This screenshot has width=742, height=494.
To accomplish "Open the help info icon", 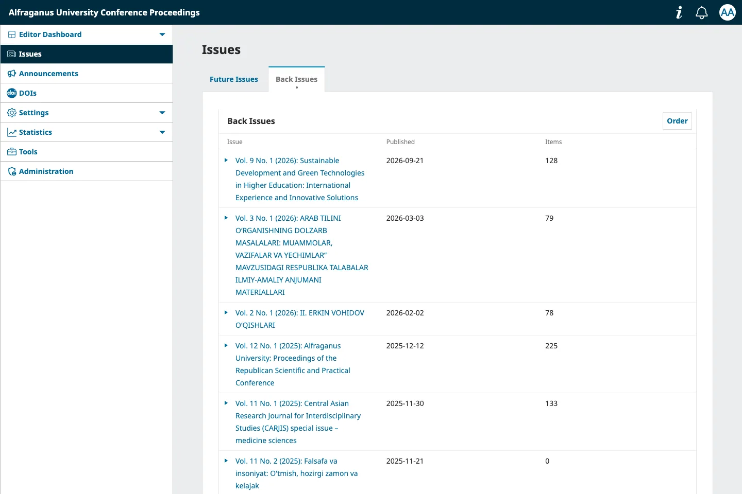I will pyautogui.click(x=679, y=12).
